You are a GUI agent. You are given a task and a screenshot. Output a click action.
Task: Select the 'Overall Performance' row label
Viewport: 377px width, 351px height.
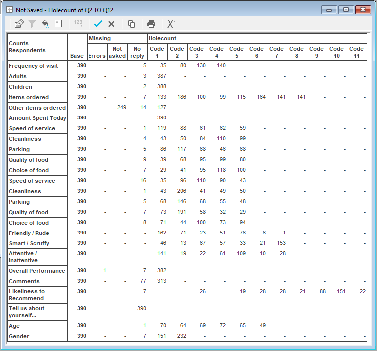coord(37,271)
